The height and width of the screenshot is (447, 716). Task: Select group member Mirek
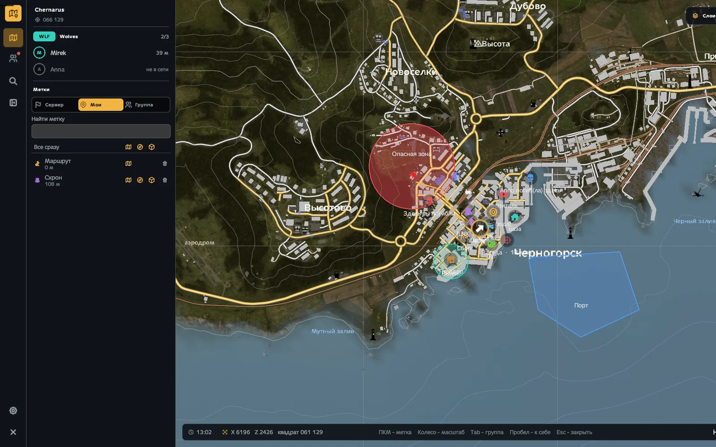coord(101,53)
